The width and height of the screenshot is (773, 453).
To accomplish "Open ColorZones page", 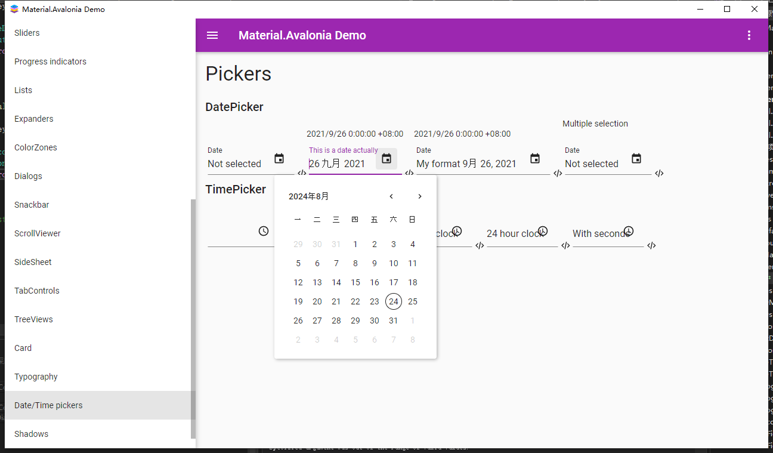I will click(98, 147).
